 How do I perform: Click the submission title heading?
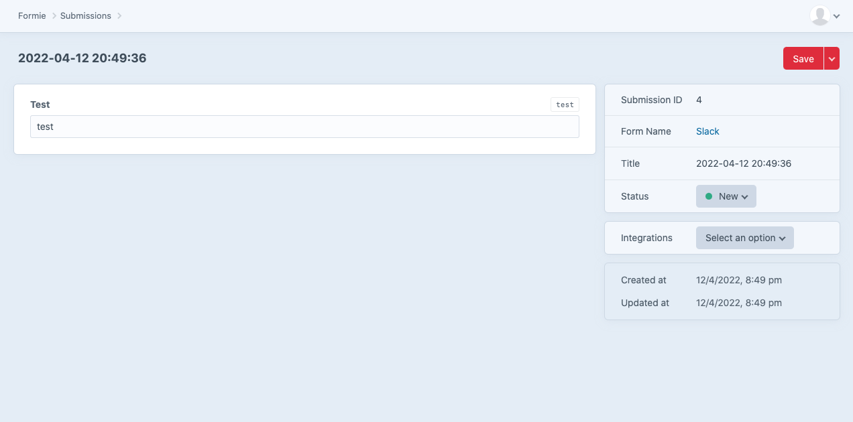pyautogui.click(x=82, y=58)
